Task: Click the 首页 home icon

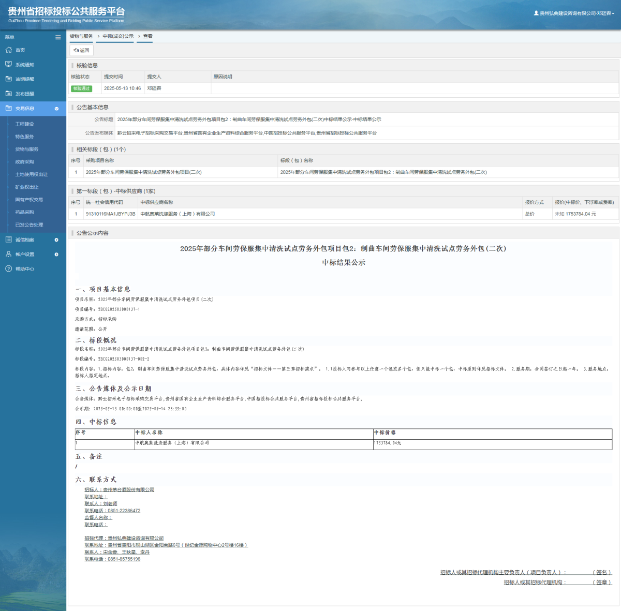Action: click(x=8, y=50)
